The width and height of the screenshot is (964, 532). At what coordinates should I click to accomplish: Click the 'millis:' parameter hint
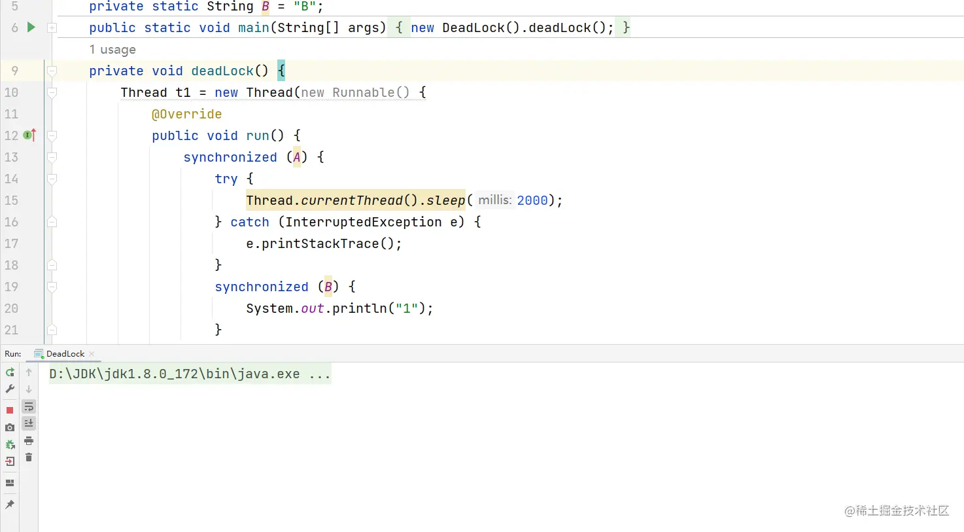coord(494,200)
